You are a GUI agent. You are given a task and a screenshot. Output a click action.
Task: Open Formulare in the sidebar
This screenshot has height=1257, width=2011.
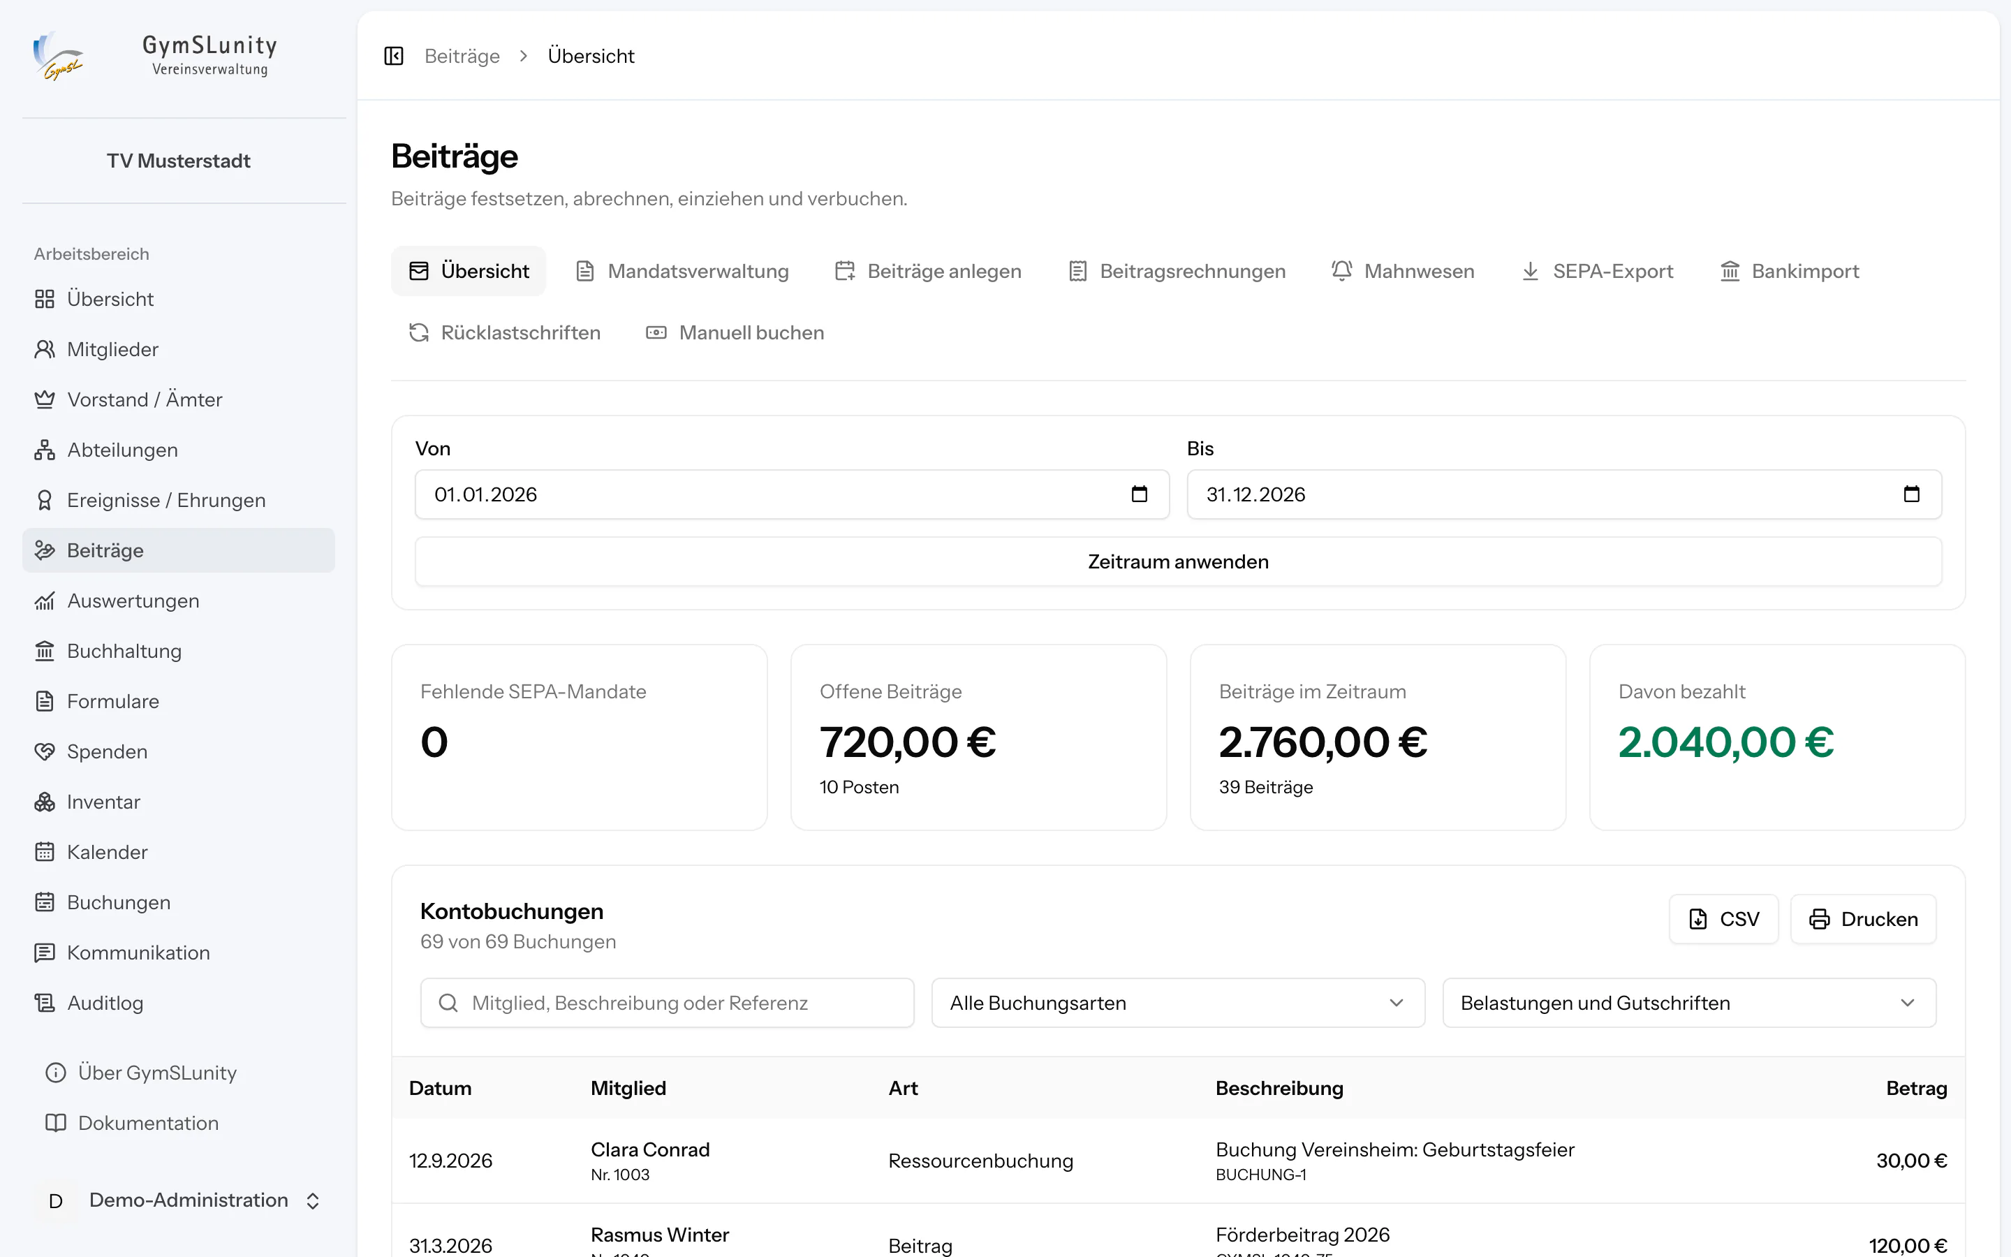(179, 702)
